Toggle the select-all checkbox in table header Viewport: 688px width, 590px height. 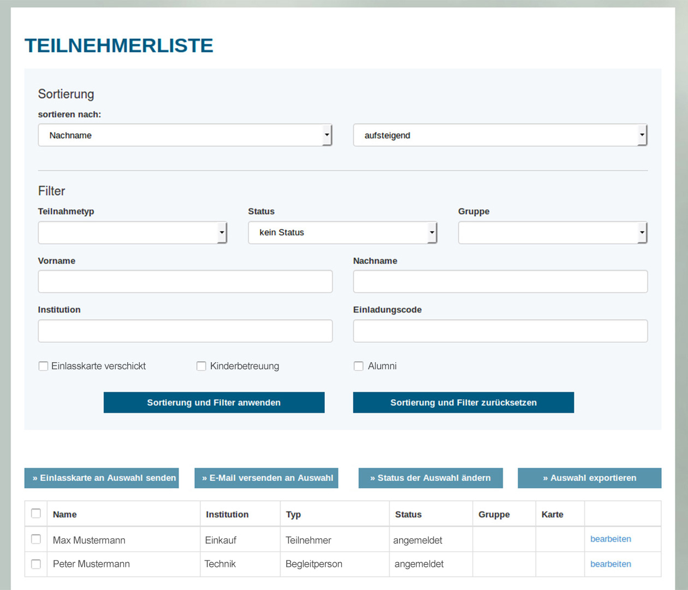(x=36, y=514)
